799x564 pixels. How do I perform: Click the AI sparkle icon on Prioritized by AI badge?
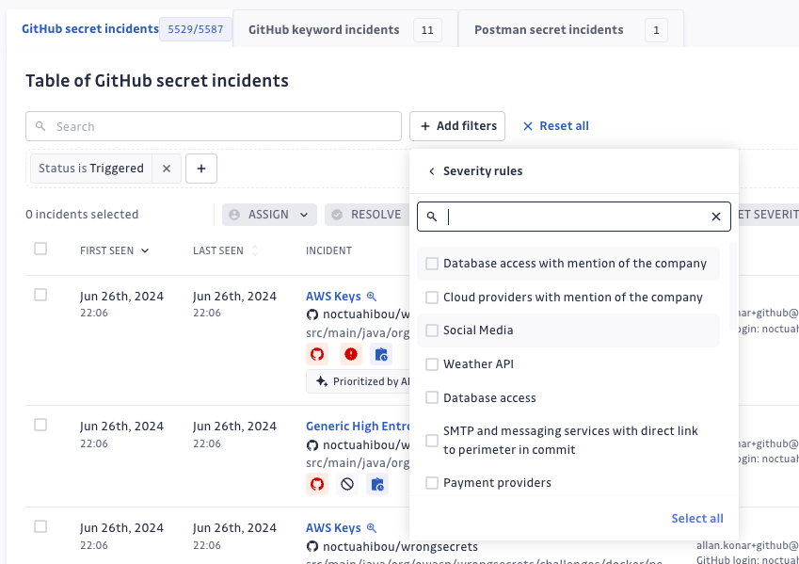[x=323, y=381]
